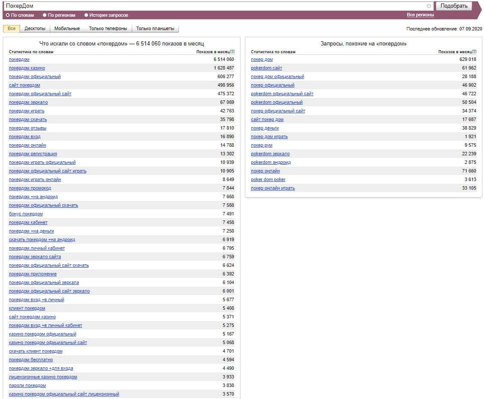The height and width of the screenshot is (399, 484).
Task: Open the «покердом зеркало» keyword link
Action: [x=28, y=103]
